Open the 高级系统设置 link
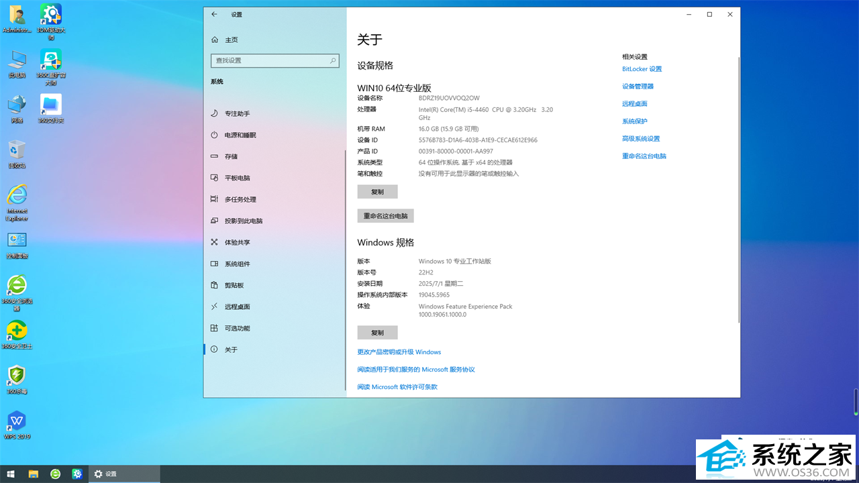This screenshot has width=859, height=483. click(641, 139)
